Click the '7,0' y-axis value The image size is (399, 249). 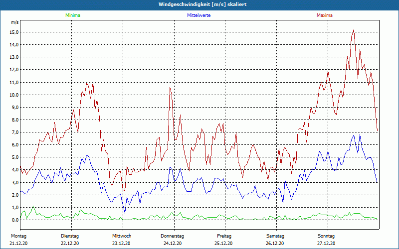15,132
